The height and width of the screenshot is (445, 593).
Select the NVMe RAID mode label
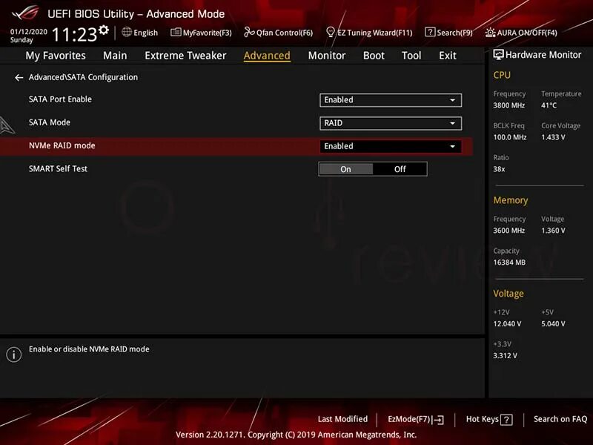[x=62, y=145]
